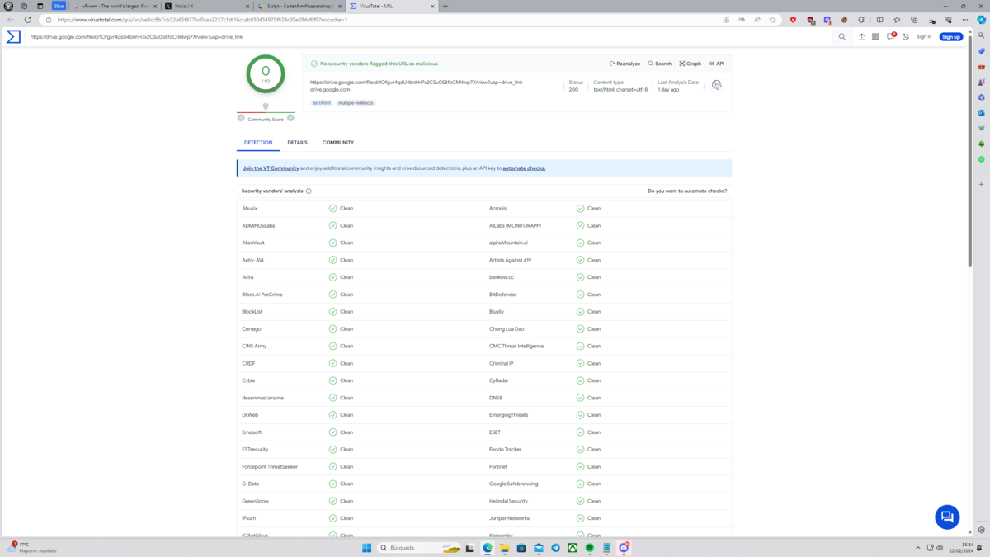990x557 pixels.
Task: Click the Reanalyze button
Action: 625,64
